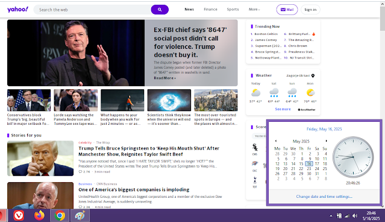Image resolution: width=385 pixels, height=222 pixels.
Task: Open Chrome from taskbar
Action: pos(60,215)
